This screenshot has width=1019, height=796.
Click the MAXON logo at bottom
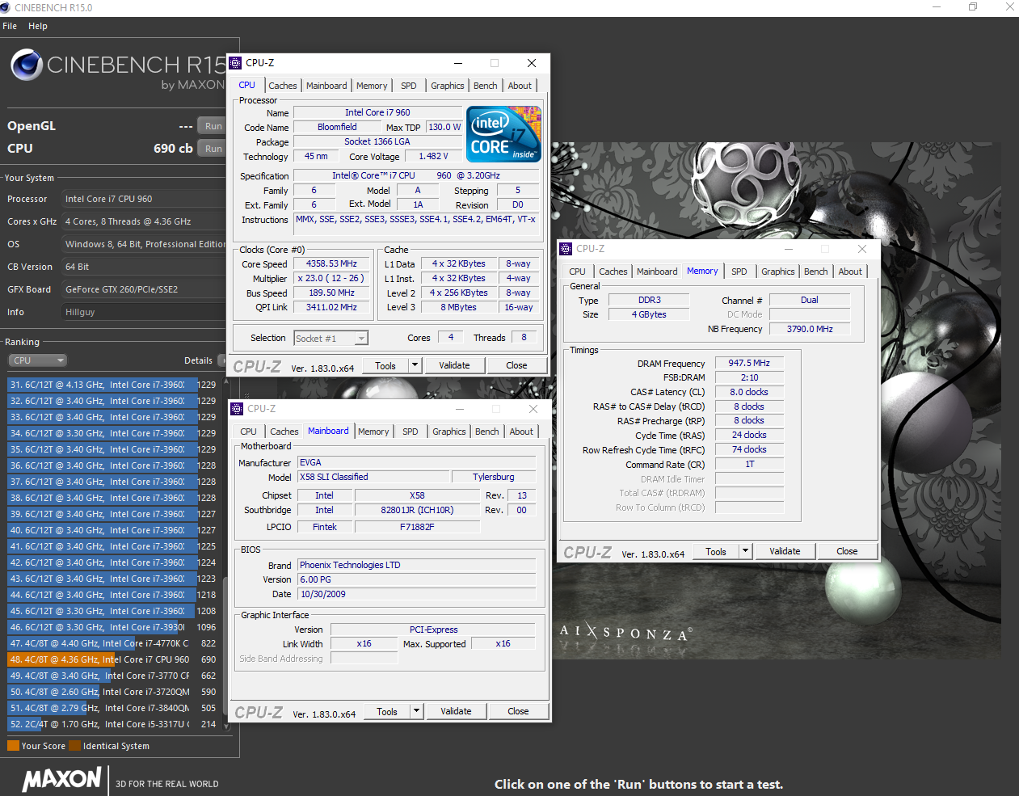[61, 780]
